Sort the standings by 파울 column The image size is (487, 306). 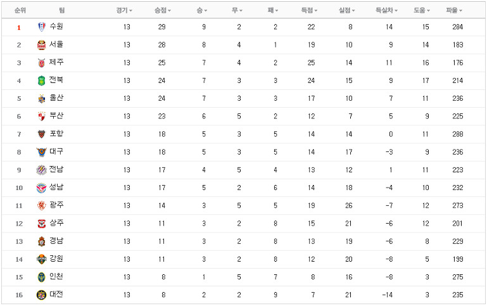tap(454, 11)
